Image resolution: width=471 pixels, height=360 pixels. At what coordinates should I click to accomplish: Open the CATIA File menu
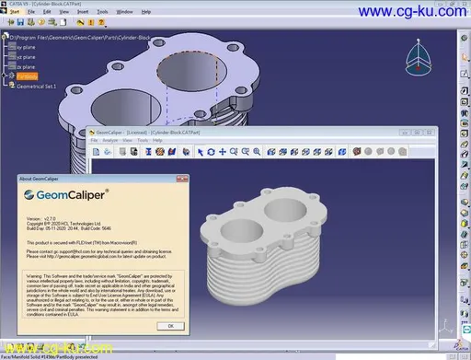[x=31, y=12]
